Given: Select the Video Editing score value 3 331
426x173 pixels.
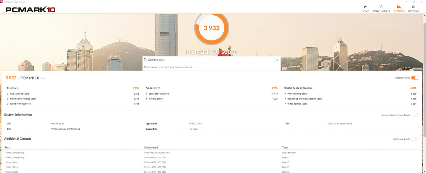Looking at the screenshot, I should coord(414,104).
